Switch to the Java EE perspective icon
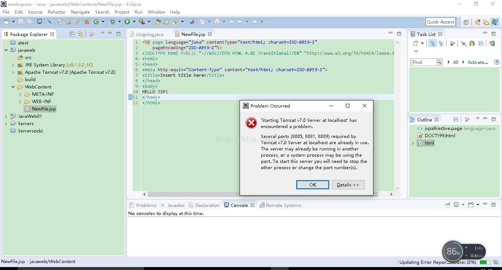The width and height of the screenshot is (502, 270). (478, 22)
